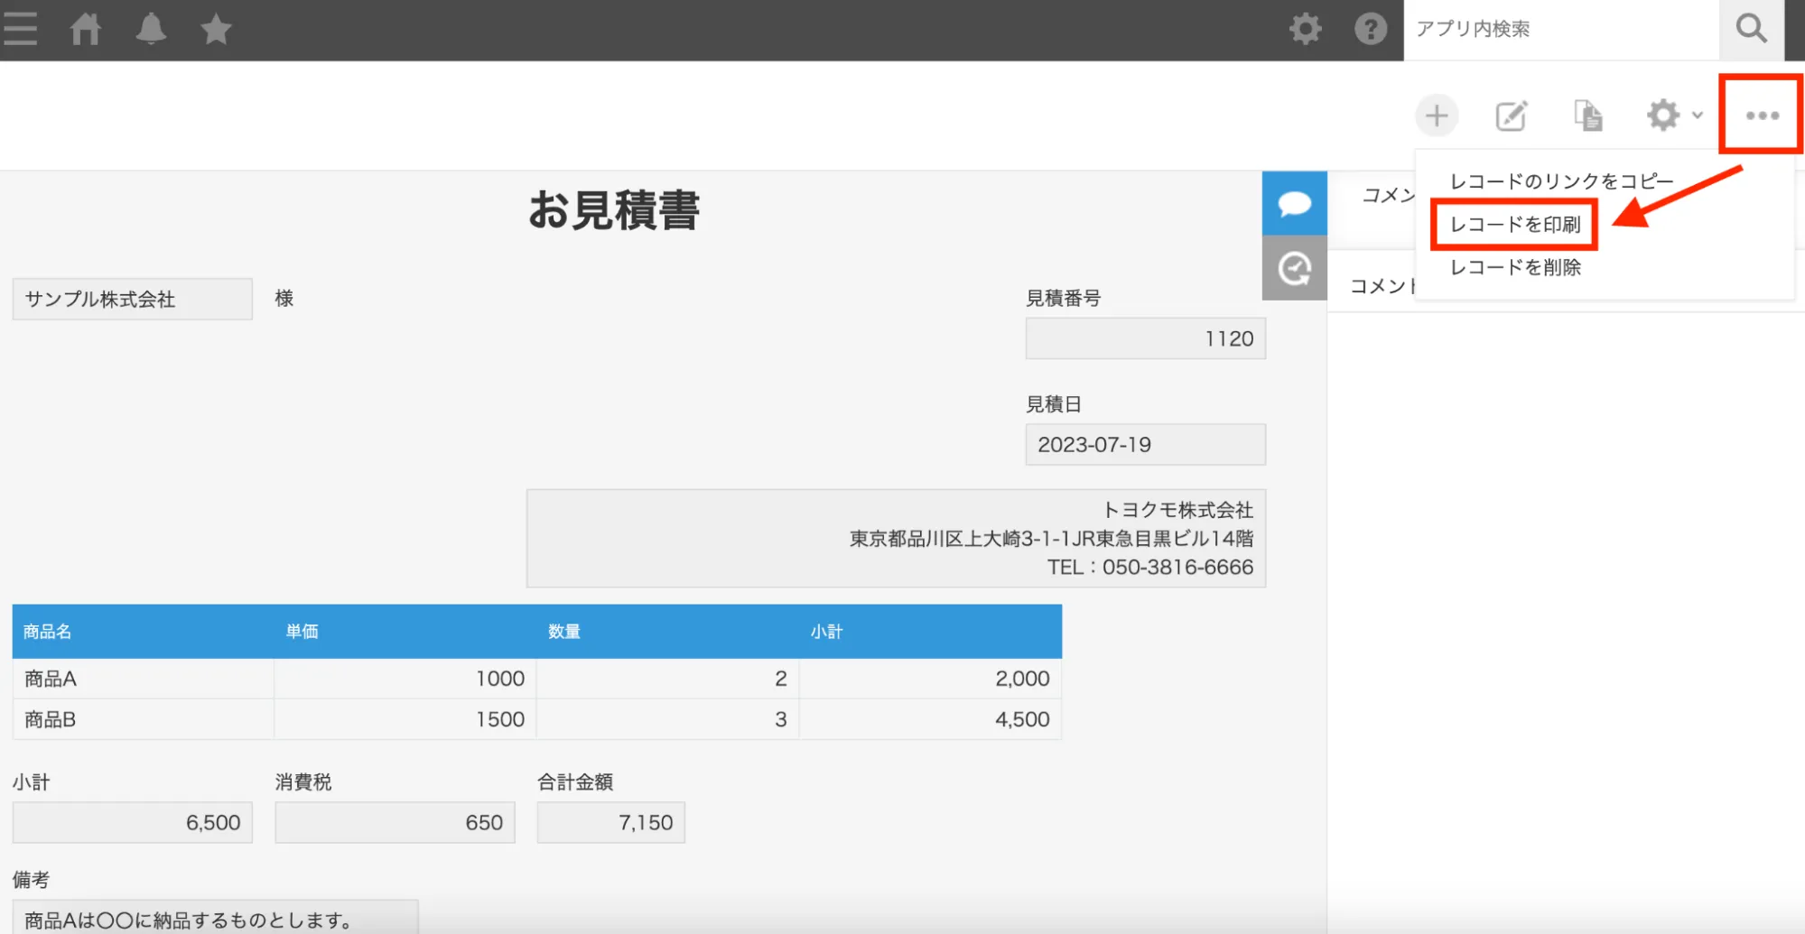
Task: Open the hamburger main menu
Action: click(x=20, y=29)
